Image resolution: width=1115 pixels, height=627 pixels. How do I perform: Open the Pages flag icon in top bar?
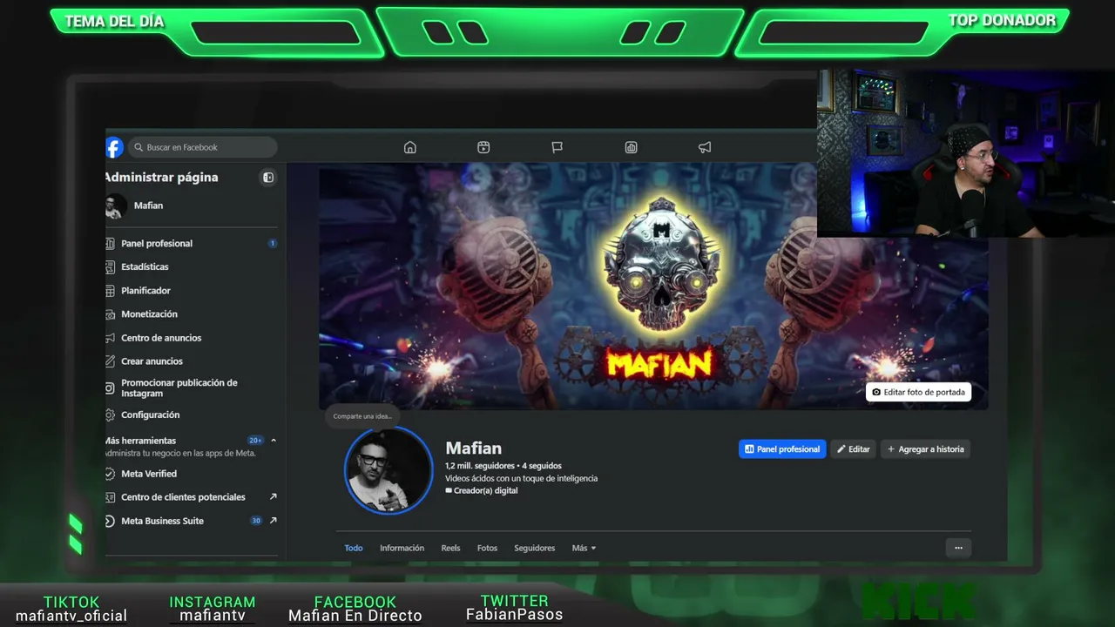(557, 147)
